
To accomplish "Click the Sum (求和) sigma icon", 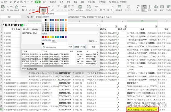I will (138, 7).
